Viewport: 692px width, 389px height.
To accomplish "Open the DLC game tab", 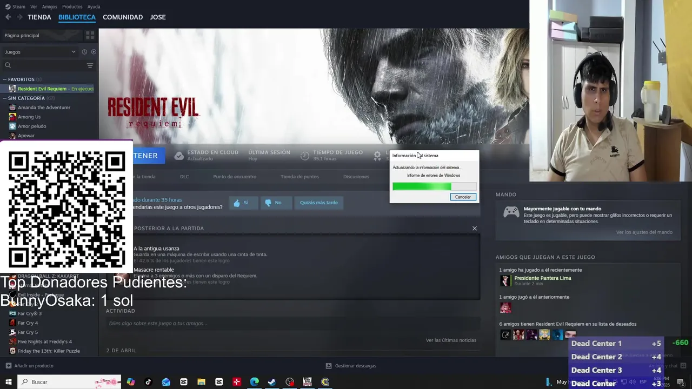I will 184,177.
